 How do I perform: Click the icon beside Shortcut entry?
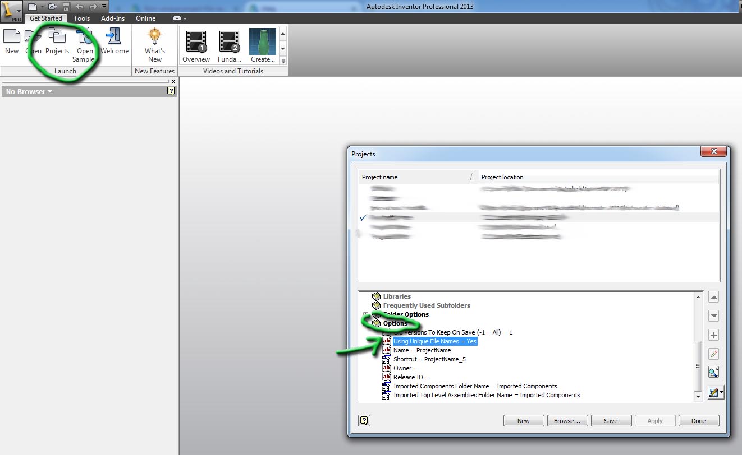tap(387, 359)
